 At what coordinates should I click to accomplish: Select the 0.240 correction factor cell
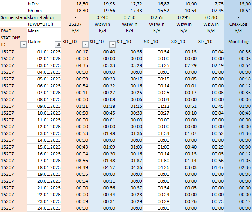tap(103, 17)
